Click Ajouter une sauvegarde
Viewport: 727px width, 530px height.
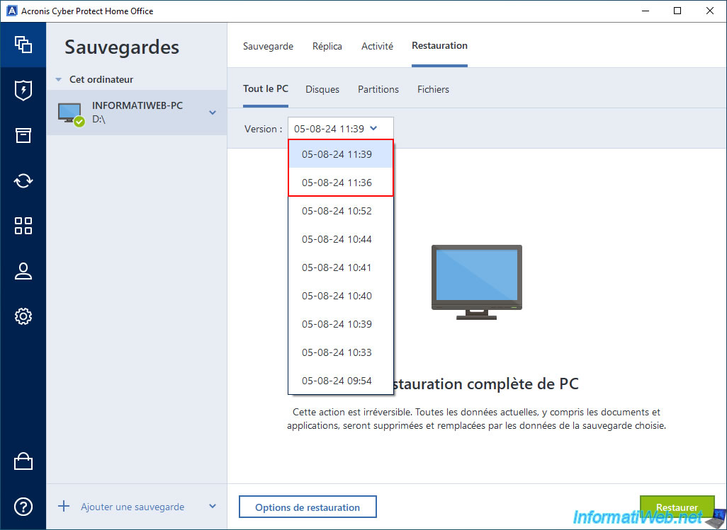click(133, 507)
